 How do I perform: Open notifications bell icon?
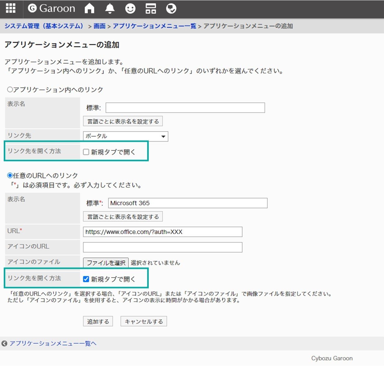110,8
